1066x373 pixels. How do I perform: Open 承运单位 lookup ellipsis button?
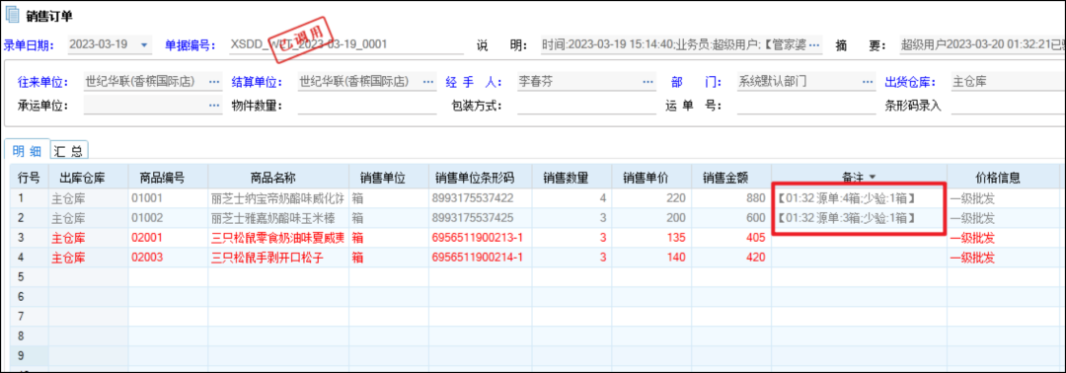214,106
